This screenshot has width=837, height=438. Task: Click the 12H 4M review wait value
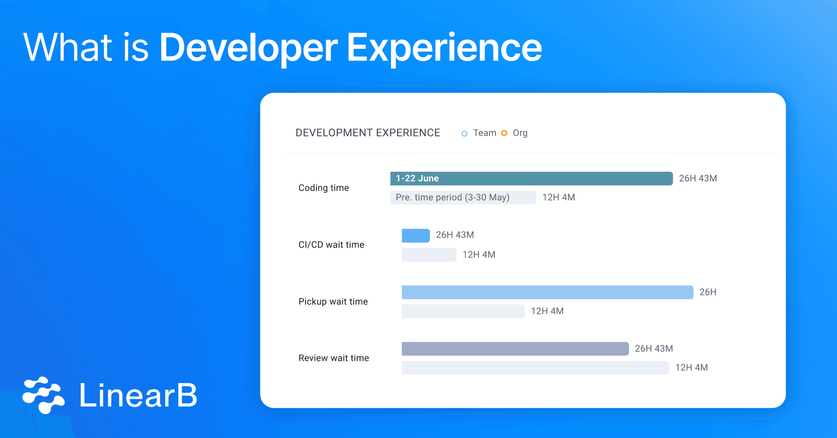click(x=692, y=367)
